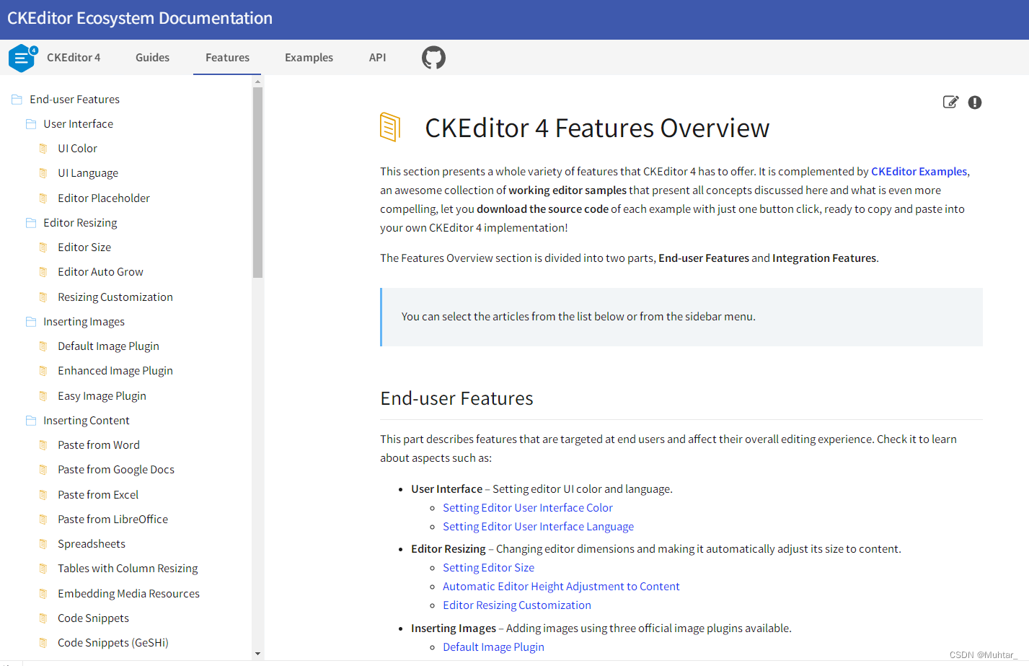Click the document icon beside UI Language

pos(43,173)
